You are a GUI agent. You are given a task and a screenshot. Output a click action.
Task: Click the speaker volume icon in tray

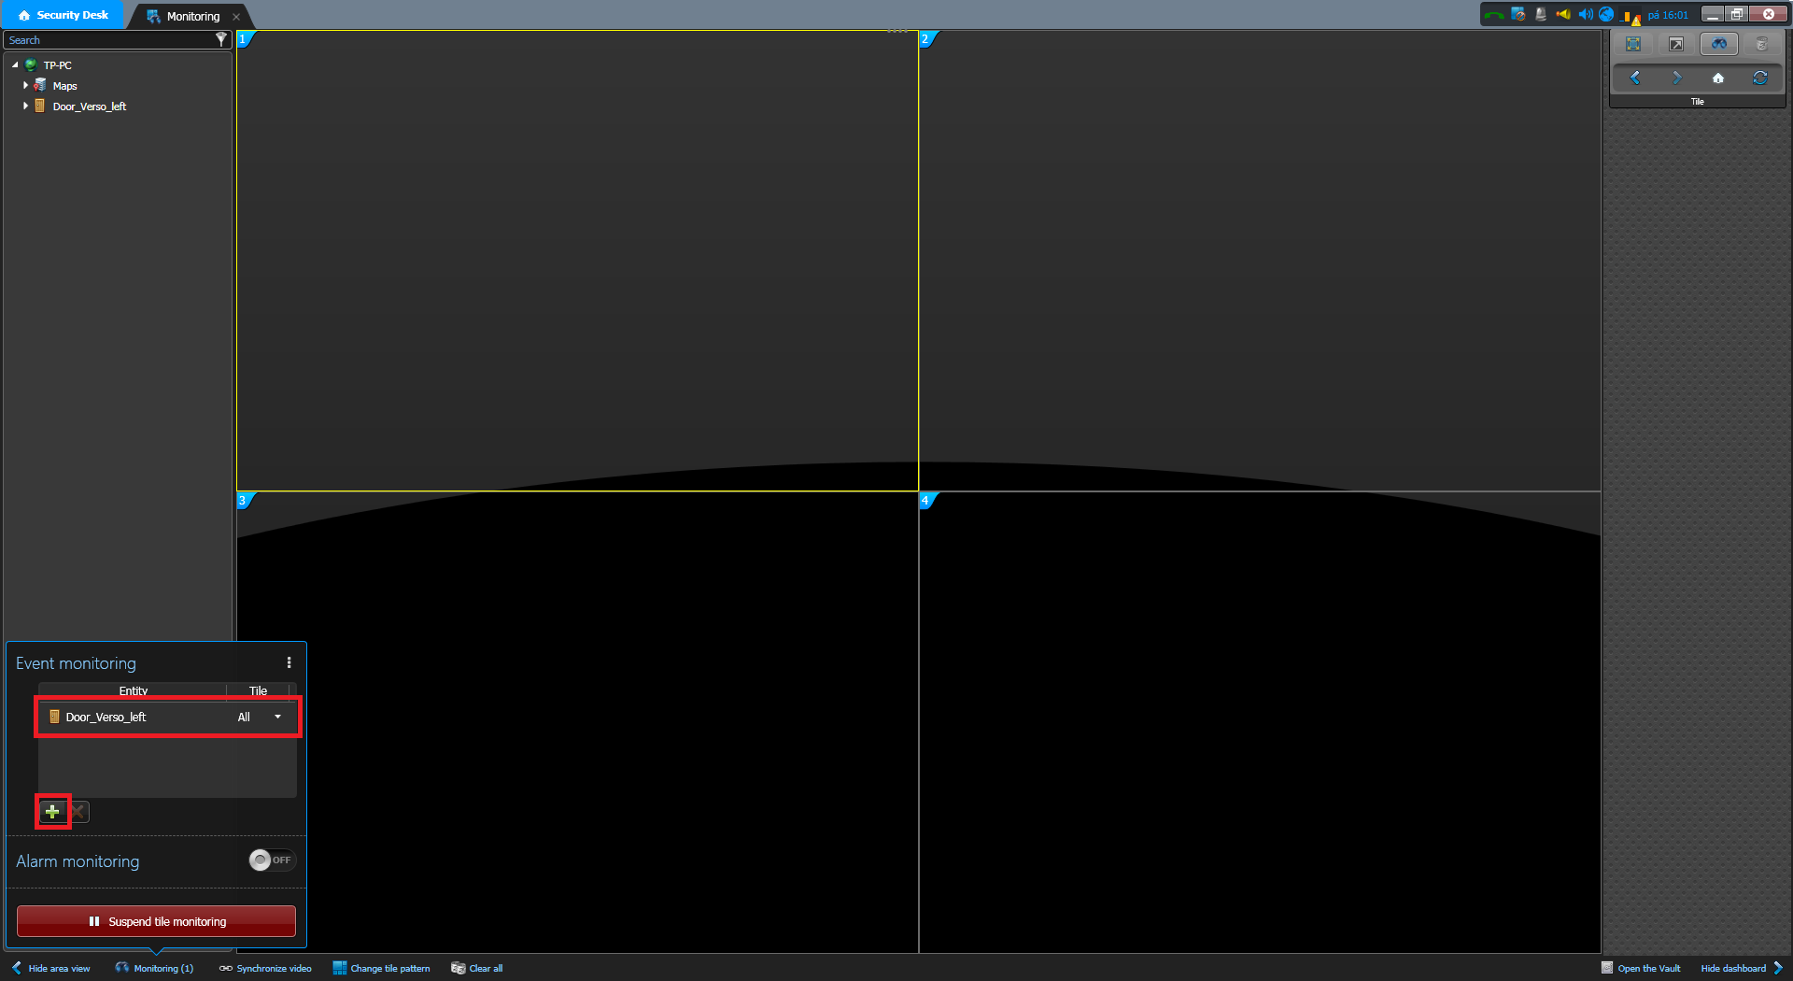[1585, 14]
